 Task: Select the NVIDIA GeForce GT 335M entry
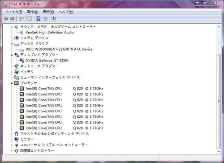[47, 60]
